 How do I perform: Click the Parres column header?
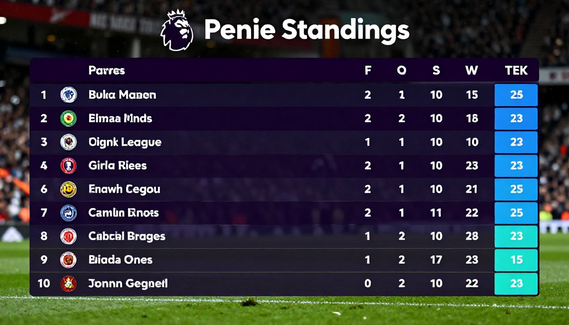pos(106,70)
